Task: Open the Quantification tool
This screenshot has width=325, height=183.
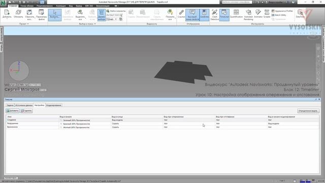Action: (236, 14)
